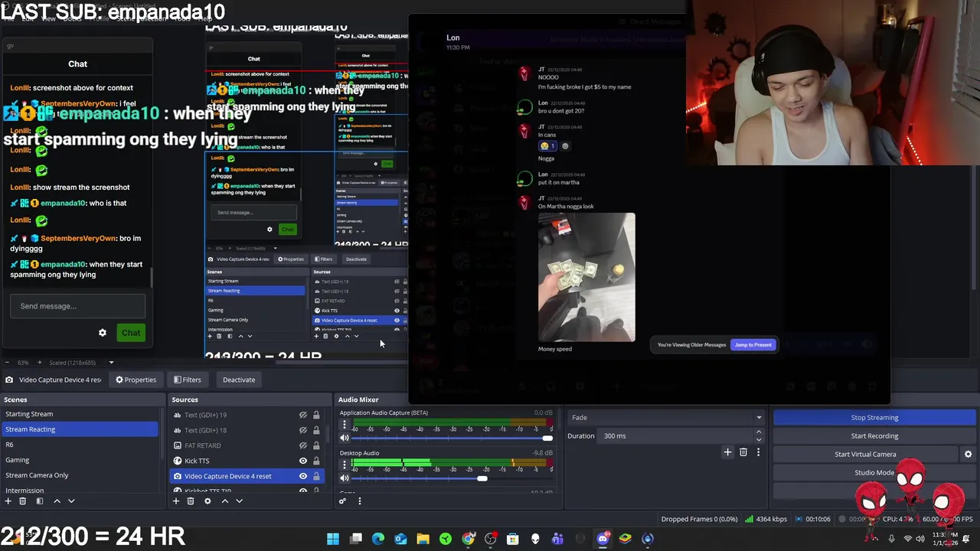Click Jump to Present in Discord
The width and height of the screenshot is (980, 551).
pos(753,344)
